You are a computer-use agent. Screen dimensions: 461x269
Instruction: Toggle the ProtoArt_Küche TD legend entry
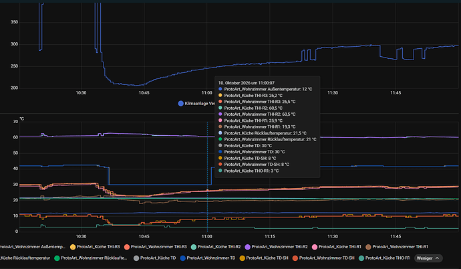154,258
